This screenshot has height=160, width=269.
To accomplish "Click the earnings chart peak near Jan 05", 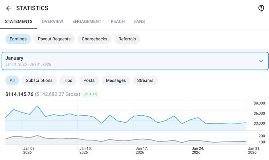I will tap(37, 106).
